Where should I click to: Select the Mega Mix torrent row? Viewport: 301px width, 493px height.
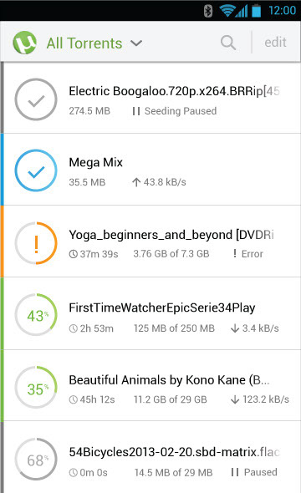tap(151, 170)
